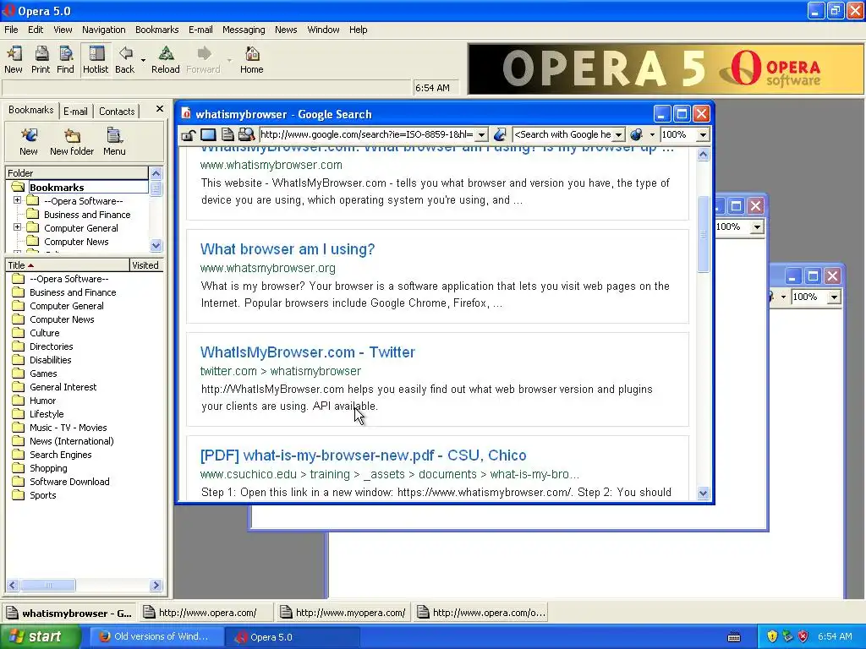Screen dimensions: 866x649
Task: Click the keyboard icon in taskbar
Action: [x=734, y=637]
